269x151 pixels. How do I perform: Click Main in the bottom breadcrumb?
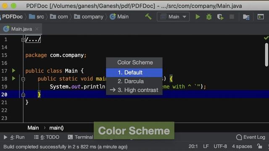pos(33,128)
